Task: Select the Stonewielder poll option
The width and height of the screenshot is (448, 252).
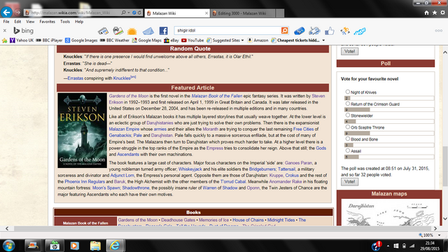Action: tap(347, 115)
